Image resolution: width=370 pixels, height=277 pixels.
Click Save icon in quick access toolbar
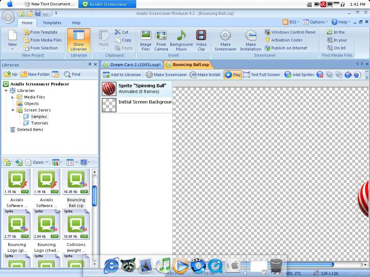point(38,13)
